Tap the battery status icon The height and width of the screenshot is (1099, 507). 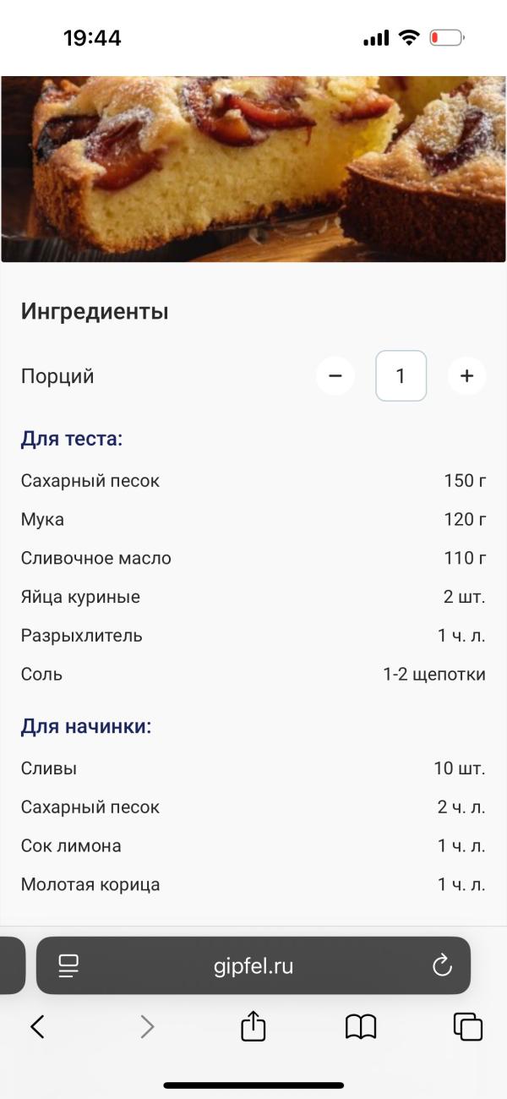pyautogui.click(x=446, y=37)
